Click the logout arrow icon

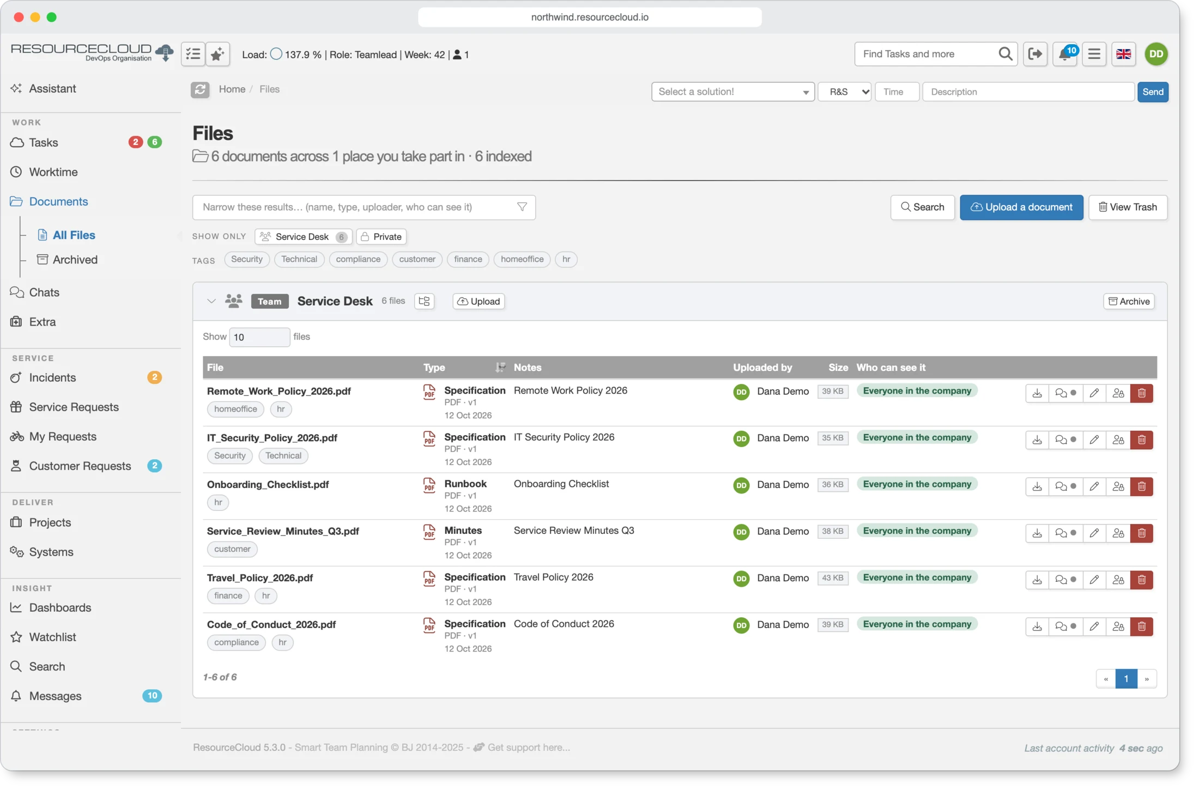1035,54
